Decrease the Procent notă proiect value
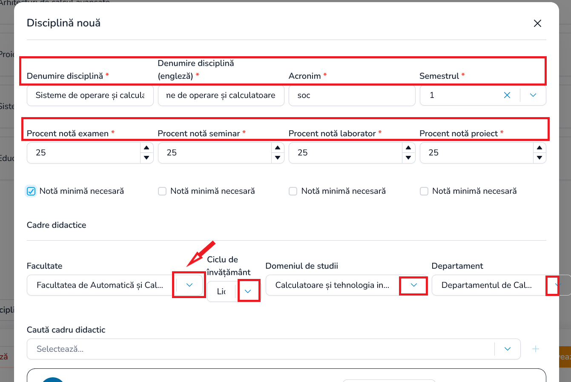Image resolution: width=571 pixels, height=382 pixels. coord(539,158)
